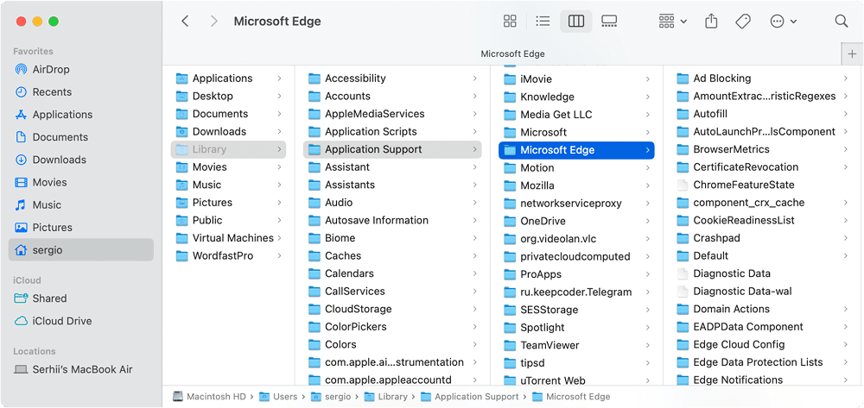Select the Domain Actions folder
This screenshot has width=864, height=408.
pyautogui.click(x=763, y=309)
